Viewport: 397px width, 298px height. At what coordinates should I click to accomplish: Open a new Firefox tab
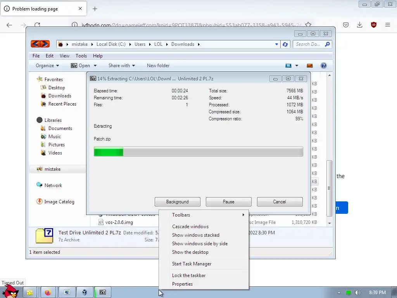point(95,9)
